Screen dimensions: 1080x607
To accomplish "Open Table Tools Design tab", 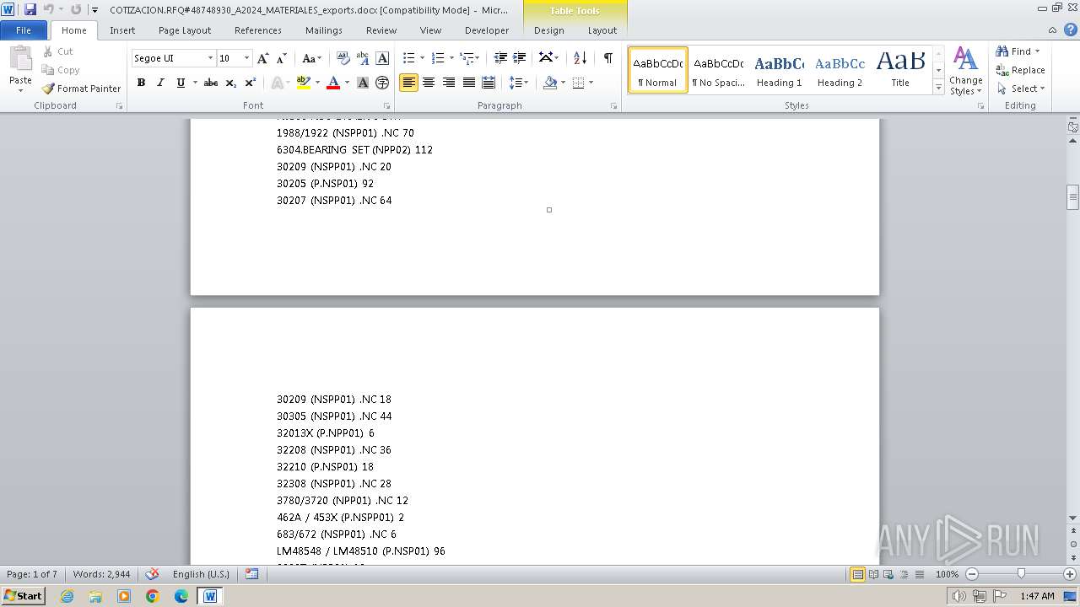I will pyautogui.click(x=549, y=30).
